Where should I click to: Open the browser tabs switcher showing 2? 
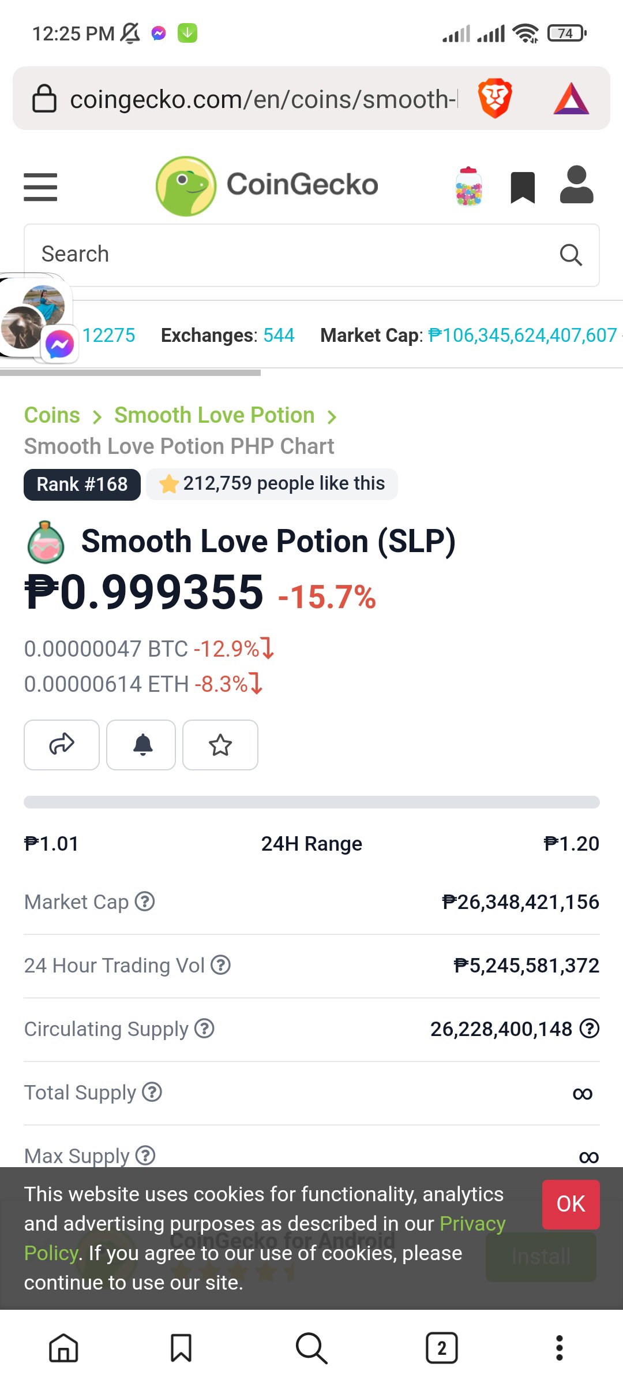(442, 1348)
